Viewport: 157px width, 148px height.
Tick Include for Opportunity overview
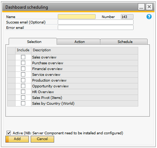(x=23, y=86)
